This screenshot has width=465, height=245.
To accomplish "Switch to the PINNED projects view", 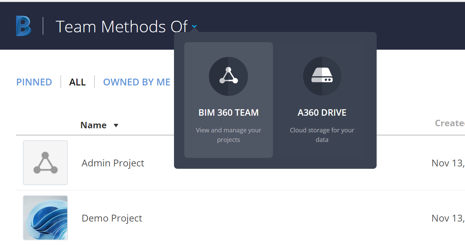I will tap(34, 82).
